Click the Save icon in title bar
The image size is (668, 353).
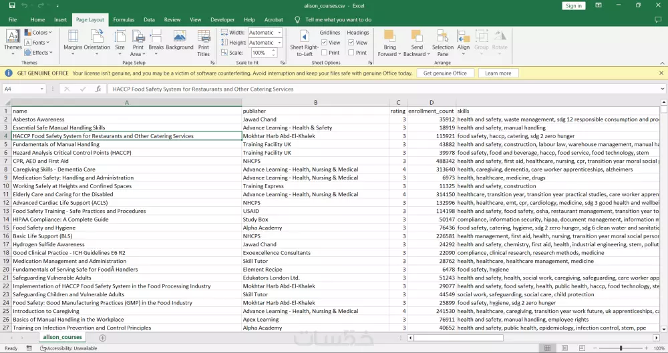click(11, 5)
